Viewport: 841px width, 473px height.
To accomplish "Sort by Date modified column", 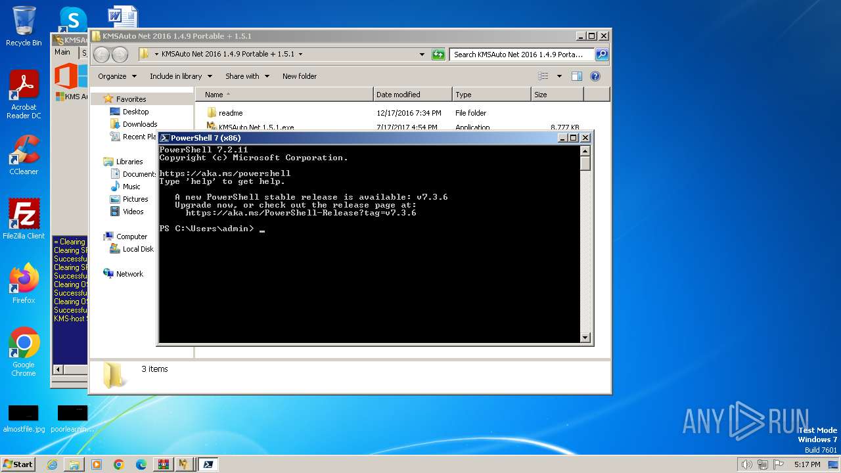I will click(x=413, y=95).
